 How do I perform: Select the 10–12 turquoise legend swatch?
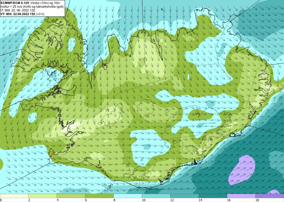[156, 196]
